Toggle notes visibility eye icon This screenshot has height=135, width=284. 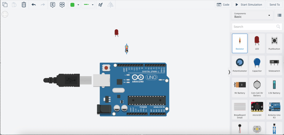(62, 5)
